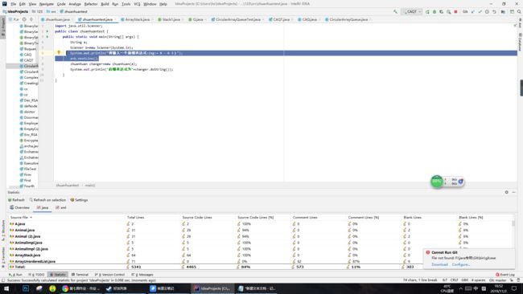Run with coverage from the toolbar
The image size is (523, 294).
coord(441,12)
